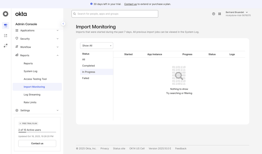Click Version 2025.10.0 E in footer
Image resolution: width=262 pixels, height=154 pixels.
(x=160, y=148)
